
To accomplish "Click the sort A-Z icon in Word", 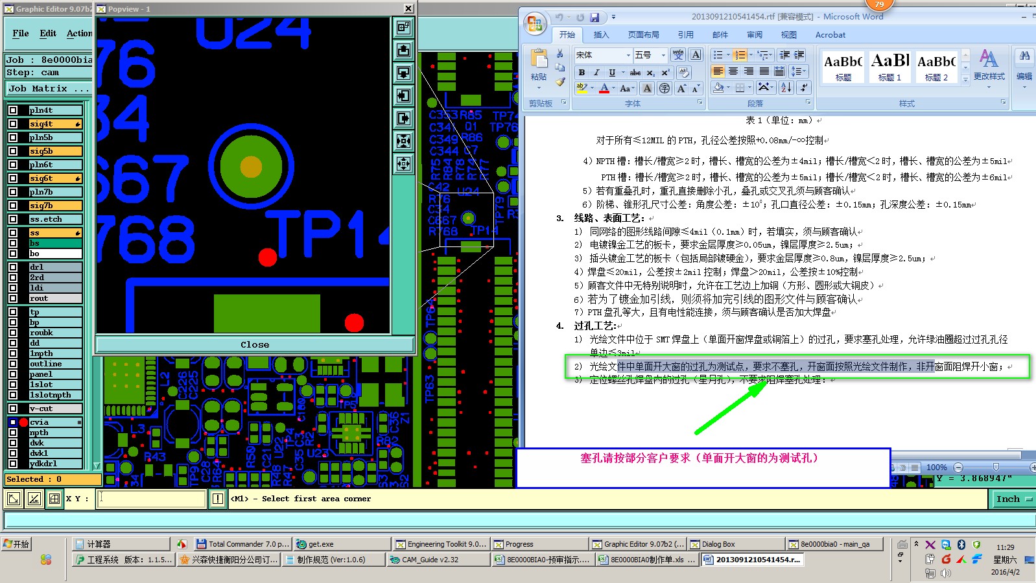I will [786, 88].
